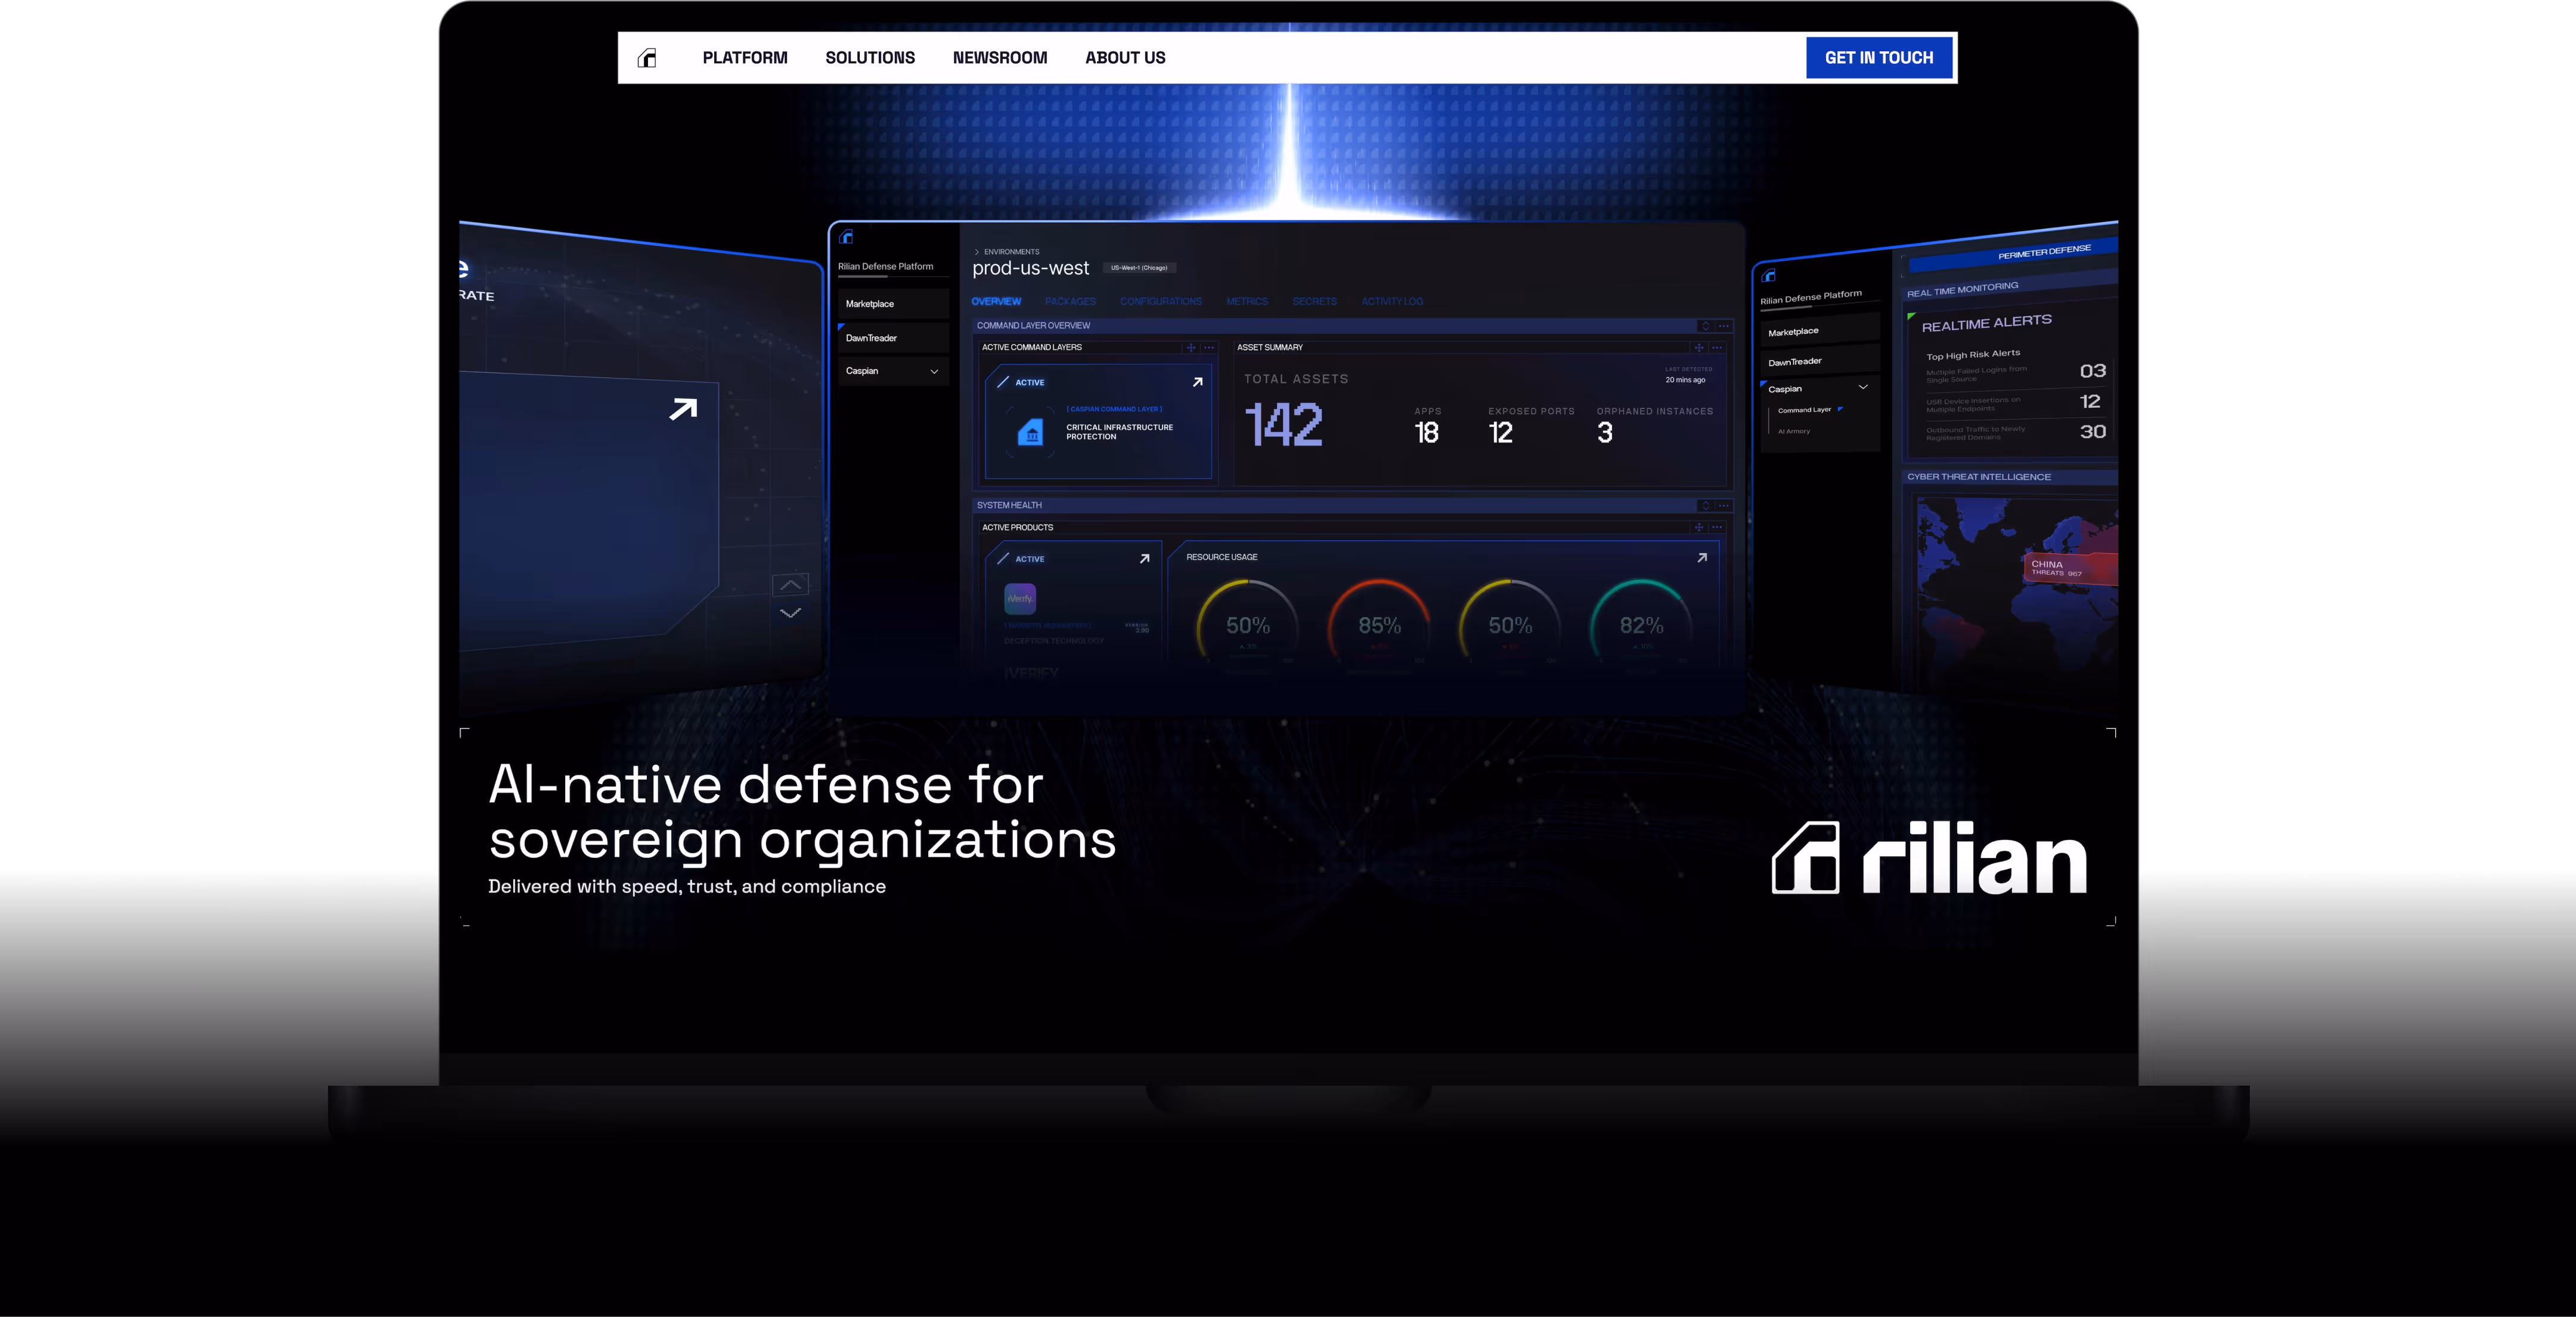
Task: Click the '20 mins ago' last detected value
Action: (1685, 380)
